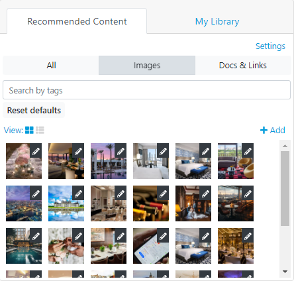Click Reset defaults button
Image resolution: width=294 pixels, height=281 pixels.
[34, 110]
